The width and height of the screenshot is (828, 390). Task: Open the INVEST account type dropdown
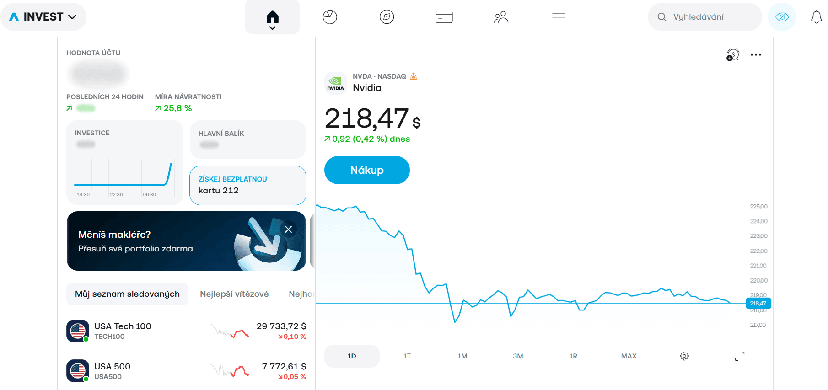coord(43,17)
